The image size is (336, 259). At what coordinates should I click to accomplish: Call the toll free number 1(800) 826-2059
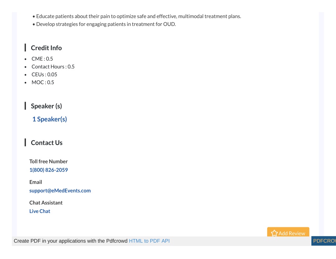pyautogui.click(x=49, y=170)
